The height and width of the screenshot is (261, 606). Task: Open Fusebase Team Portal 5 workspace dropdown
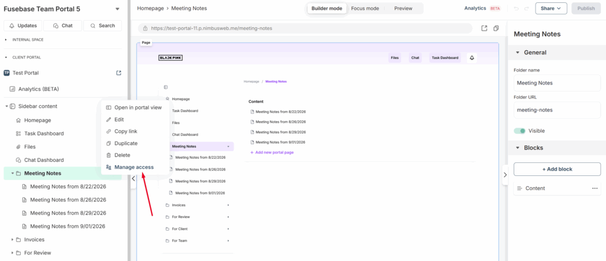[x=117, y=9]
